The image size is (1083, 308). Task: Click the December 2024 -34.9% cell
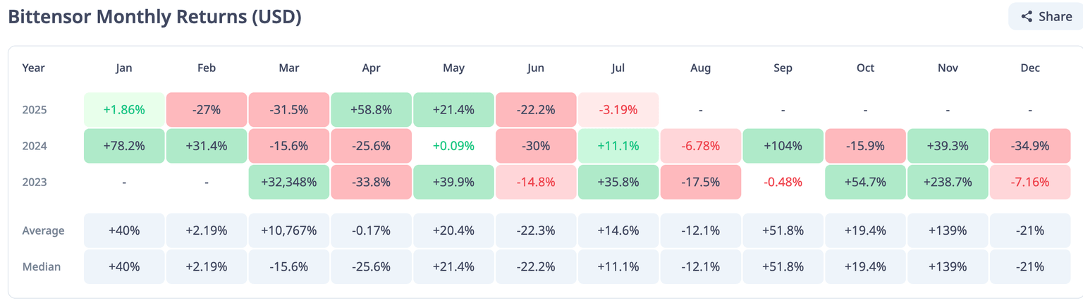pos(1030,146)
